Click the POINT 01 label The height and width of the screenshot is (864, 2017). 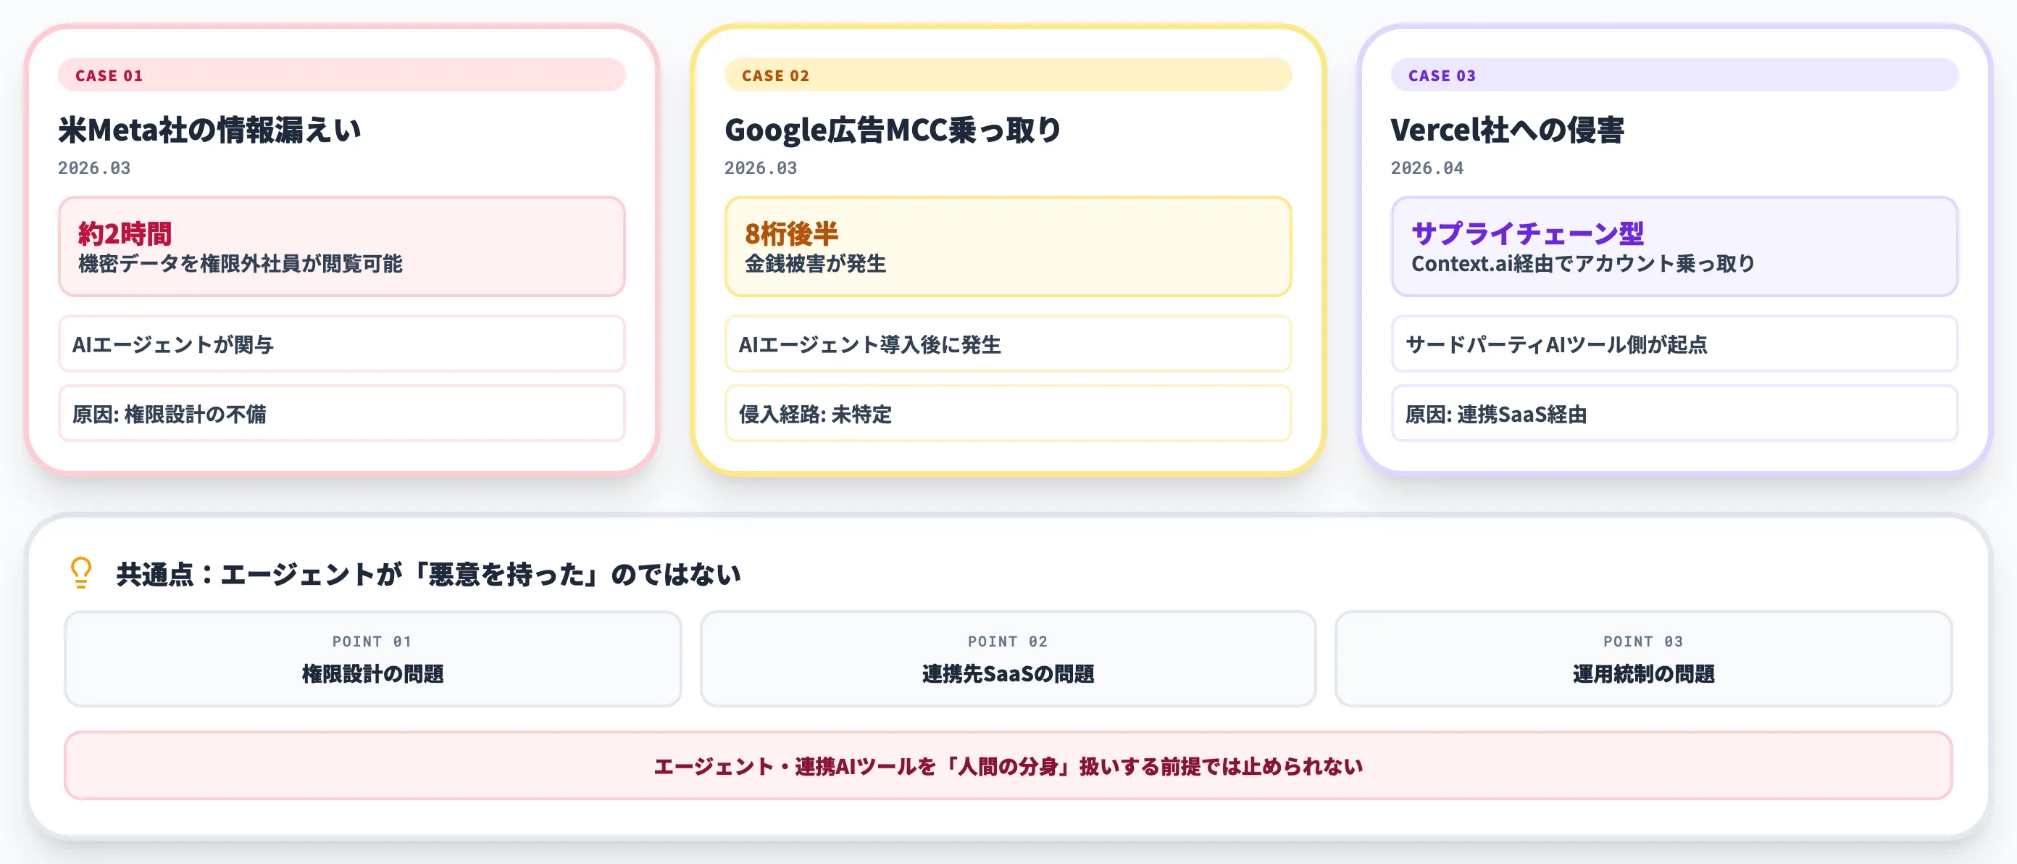[372, 641]
